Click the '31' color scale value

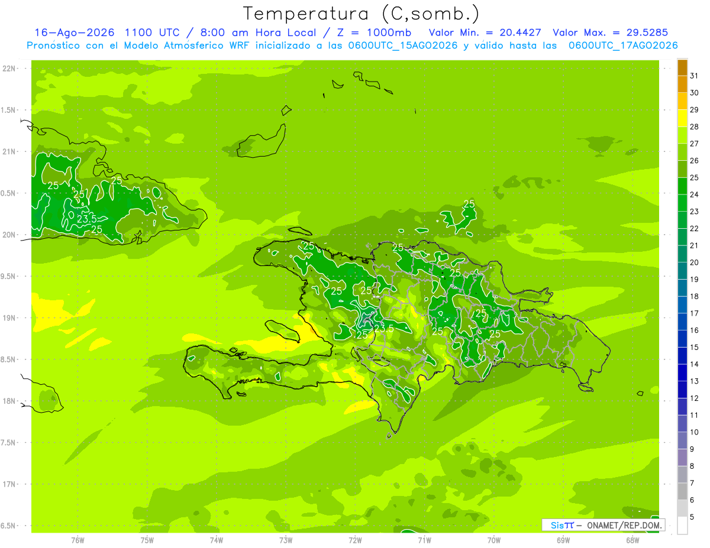click(x=695, y=76)
